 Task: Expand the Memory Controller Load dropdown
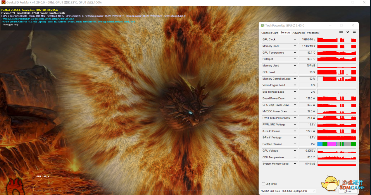tap(295, 79)
